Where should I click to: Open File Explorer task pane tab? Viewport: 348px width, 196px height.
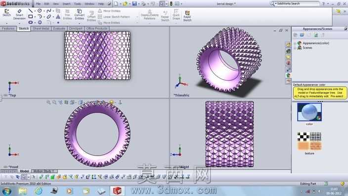[288, 57]
